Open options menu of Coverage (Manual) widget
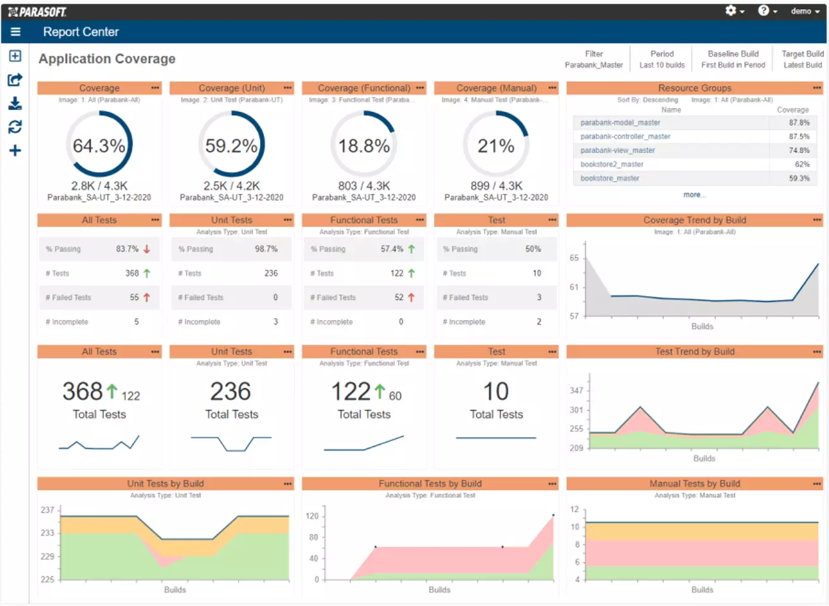The width and height of the screenshot is (829, 606). (552, 88)
